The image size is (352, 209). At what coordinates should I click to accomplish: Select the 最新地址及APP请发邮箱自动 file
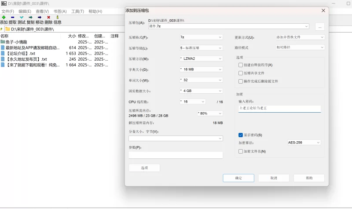33,48
